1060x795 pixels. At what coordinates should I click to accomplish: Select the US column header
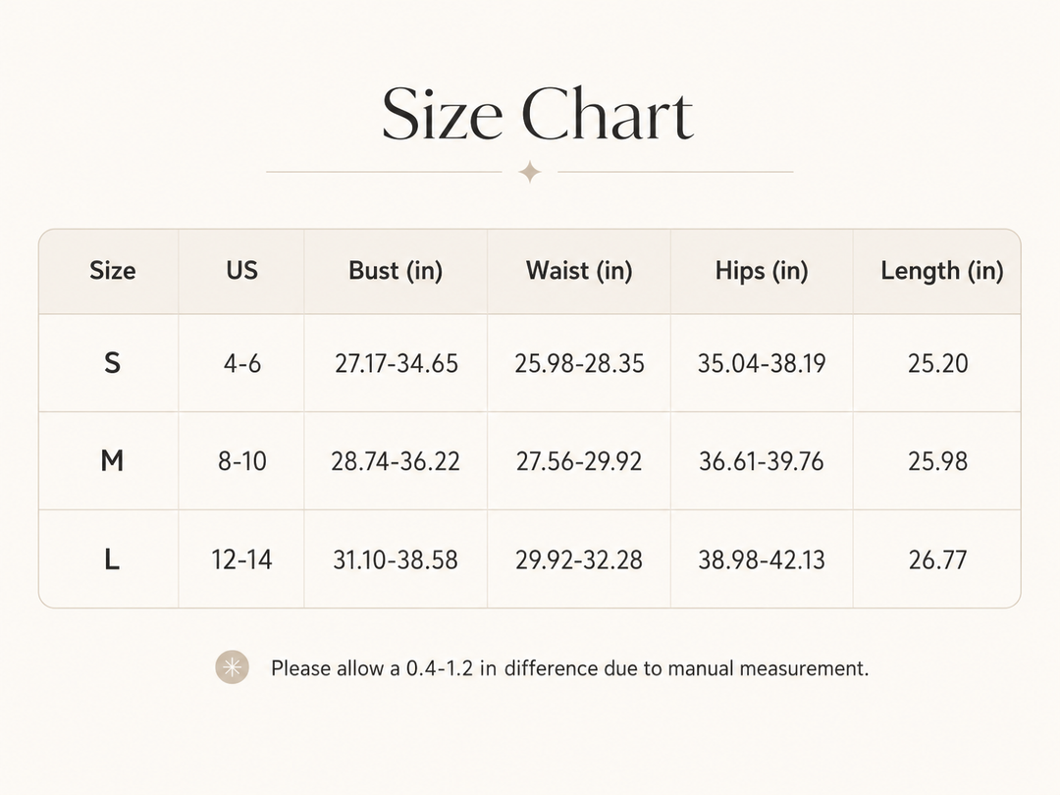242,271
